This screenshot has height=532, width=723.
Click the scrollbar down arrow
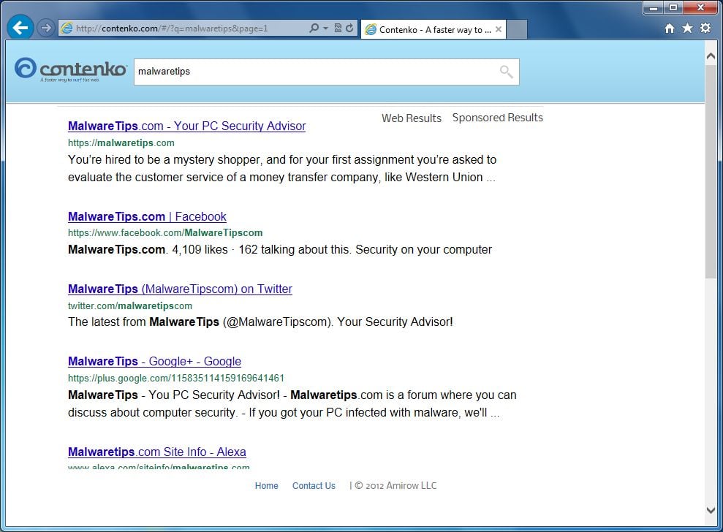click(711, 510)
